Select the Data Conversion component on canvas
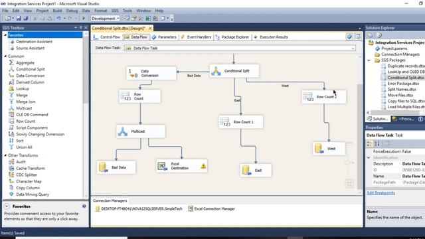Viewport: 425px width, 239px height. (151, 73)
